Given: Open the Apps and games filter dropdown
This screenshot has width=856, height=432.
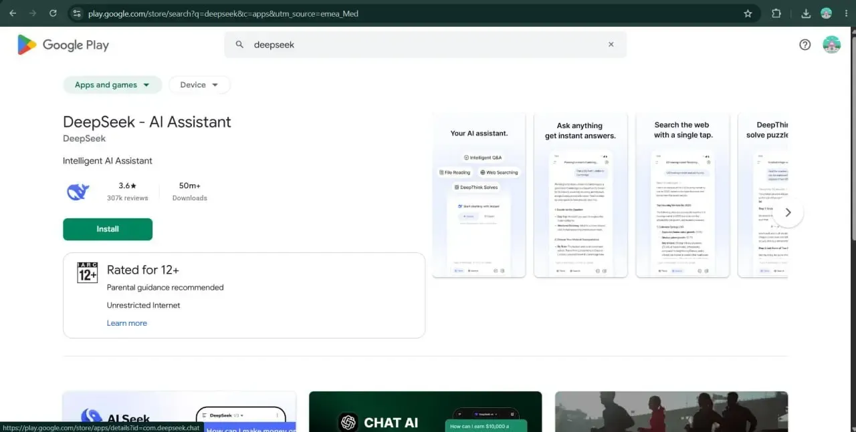Looking at the screenshot, I should [112, 85].
